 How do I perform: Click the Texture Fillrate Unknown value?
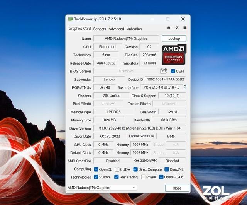169,104
